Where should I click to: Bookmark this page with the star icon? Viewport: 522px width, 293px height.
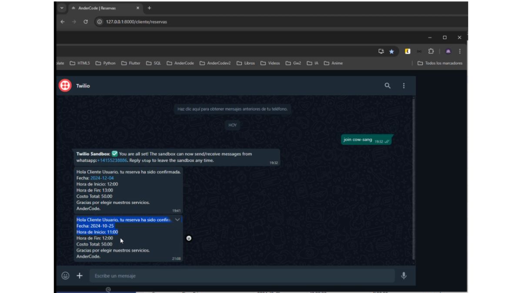pos(391,51)
